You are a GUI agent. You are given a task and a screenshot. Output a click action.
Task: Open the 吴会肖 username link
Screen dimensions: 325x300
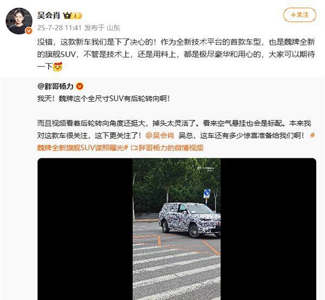49,16
